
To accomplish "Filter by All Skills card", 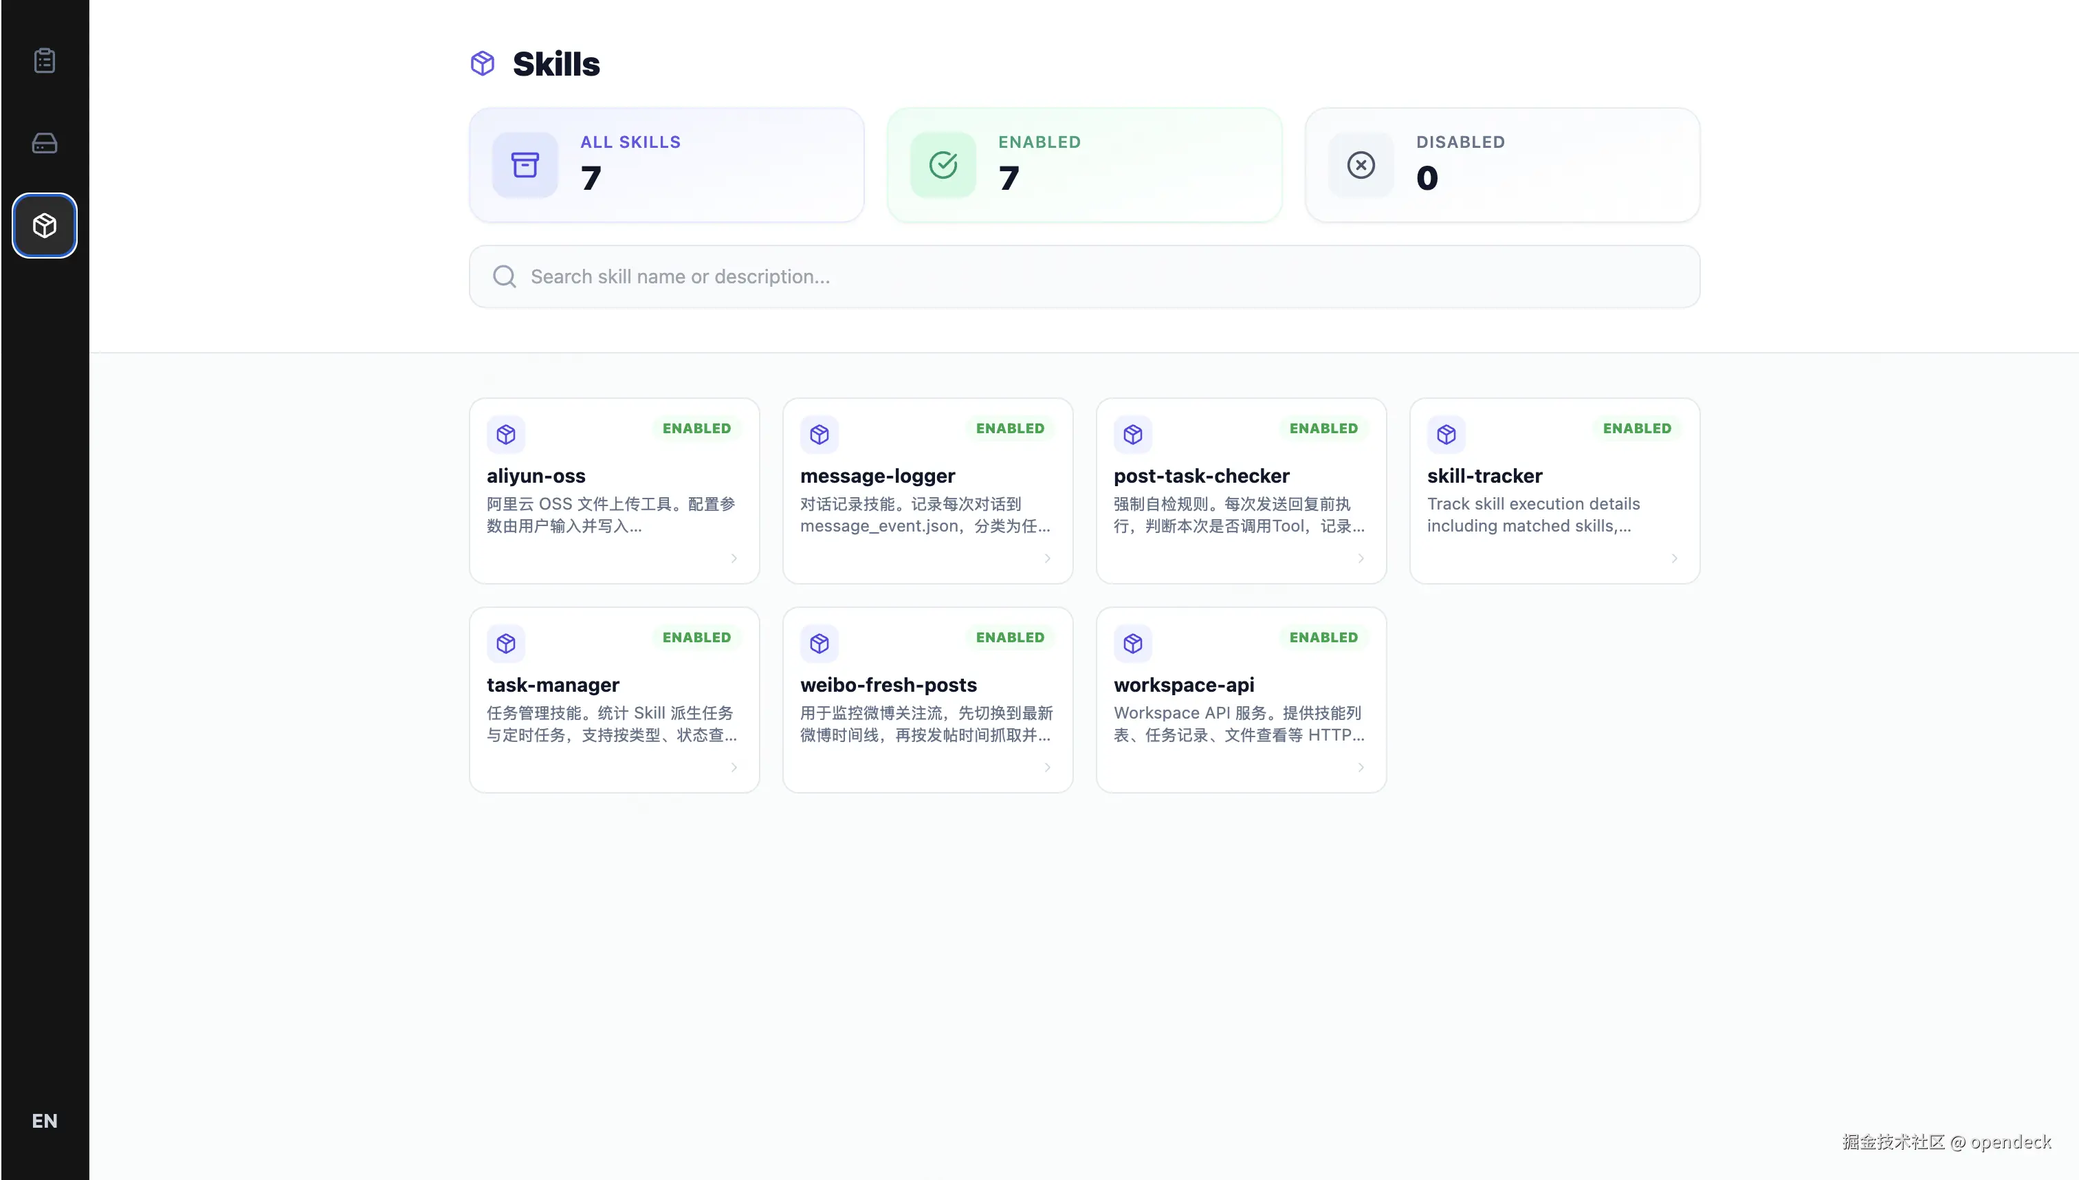I will (666, 165).
